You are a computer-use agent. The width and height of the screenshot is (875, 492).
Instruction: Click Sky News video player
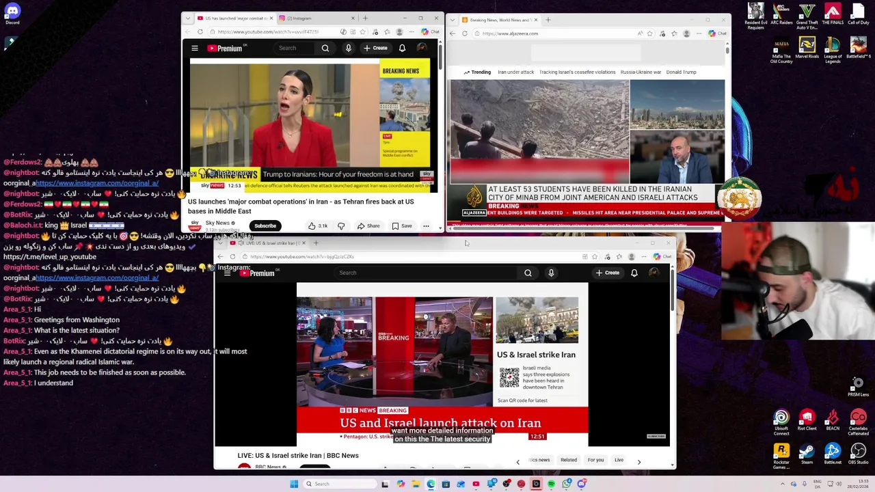[312, 125]
